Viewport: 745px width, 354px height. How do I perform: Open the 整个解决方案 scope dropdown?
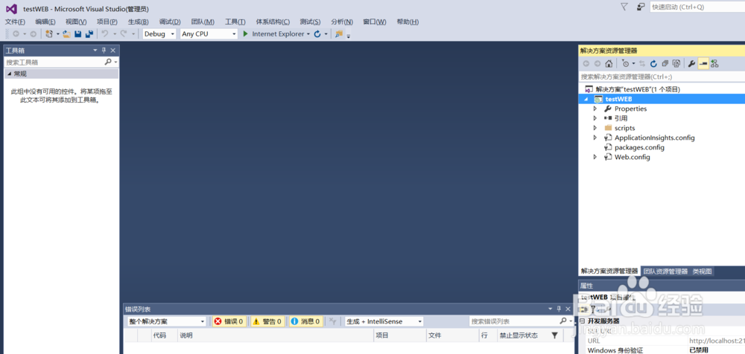pyautogui.click(x=167, y=321)
